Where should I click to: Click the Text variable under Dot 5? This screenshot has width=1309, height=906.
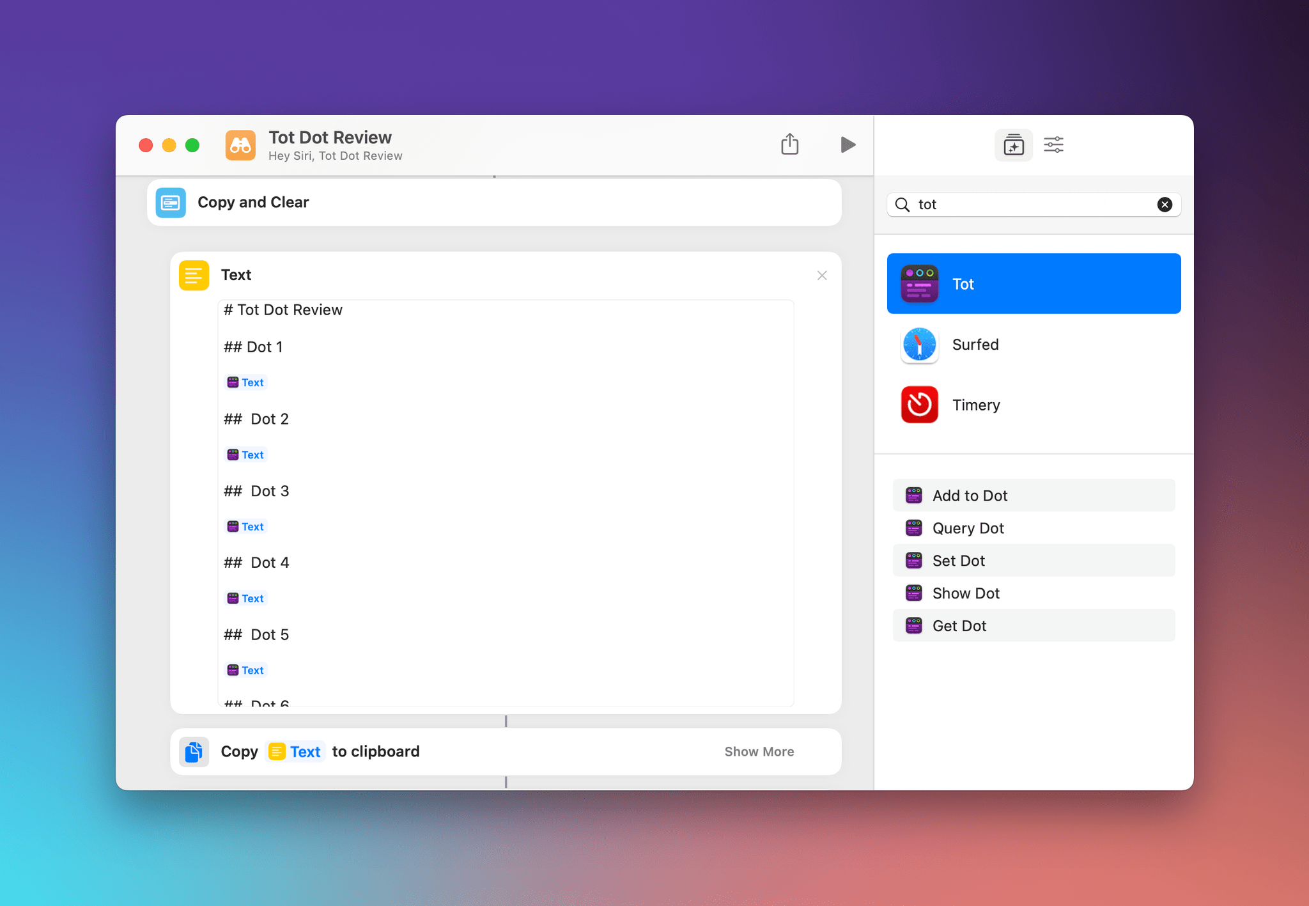coord(246,670)
